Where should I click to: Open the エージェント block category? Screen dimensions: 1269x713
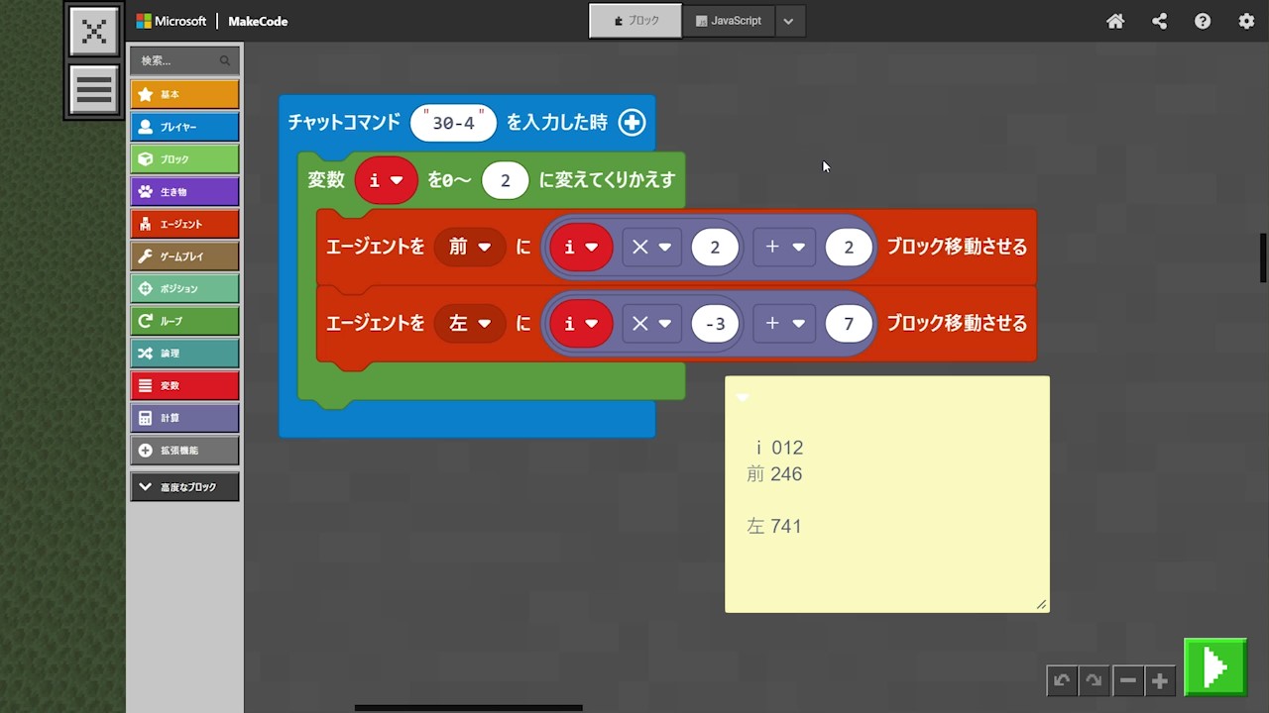point(184,224)
